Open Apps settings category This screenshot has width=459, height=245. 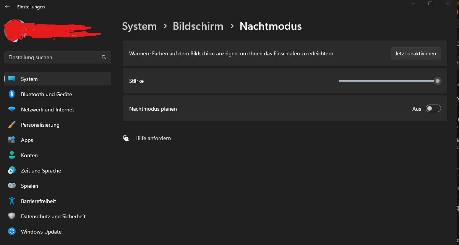coord(58,140)
